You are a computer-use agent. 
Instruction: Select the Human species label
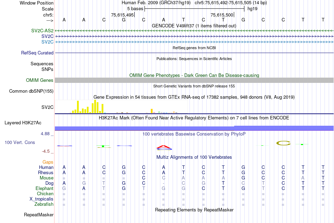tap(46, 167)
